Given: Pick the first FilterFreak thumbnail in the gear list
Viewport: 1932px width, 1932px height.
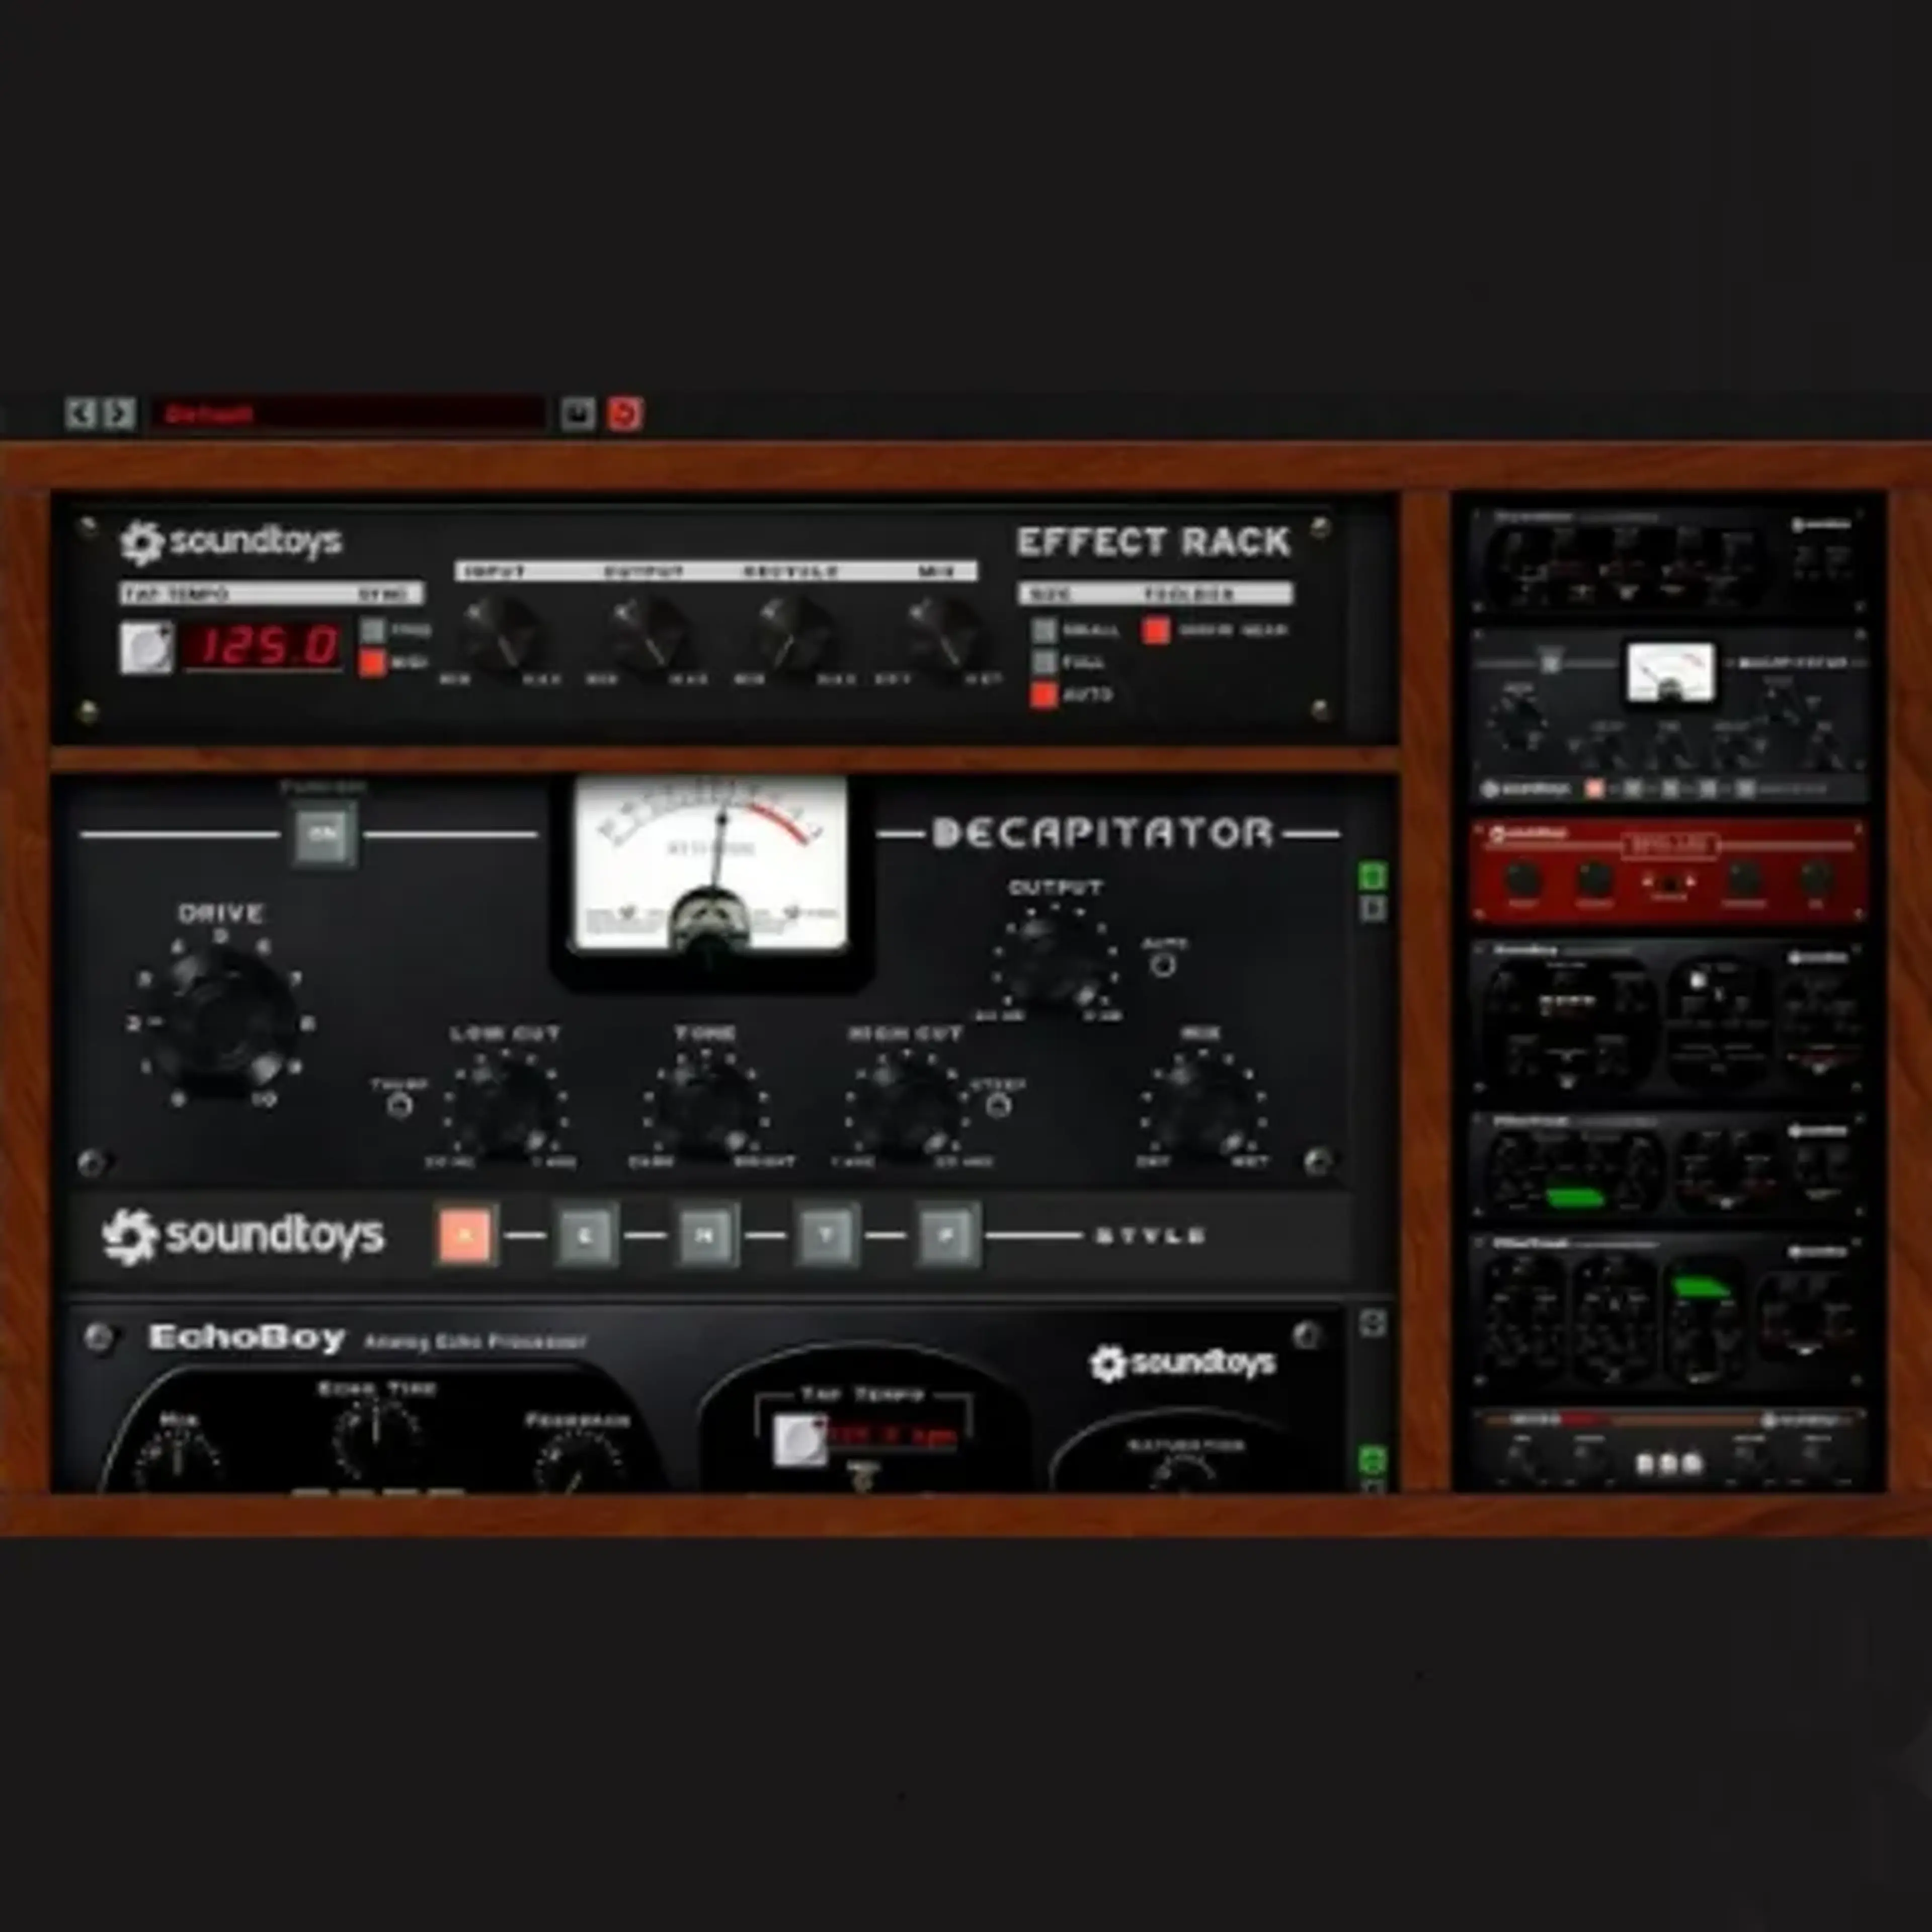Looking at the screenshot, I should pos(1669,1165).
